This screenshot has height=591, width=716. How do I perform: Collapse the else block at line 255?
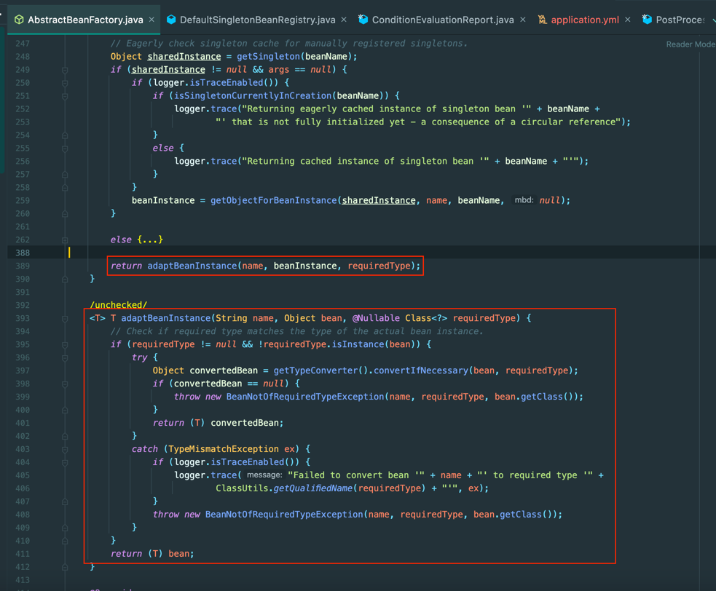[65, 148]
